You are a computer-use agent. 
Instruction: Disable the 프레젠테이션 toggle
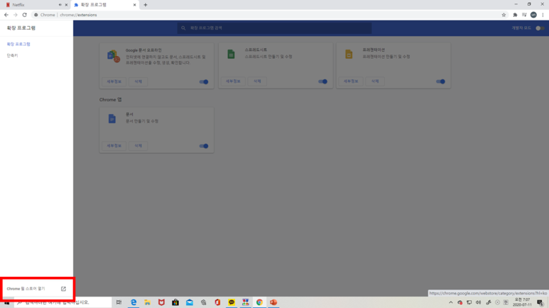click(440, 81)
